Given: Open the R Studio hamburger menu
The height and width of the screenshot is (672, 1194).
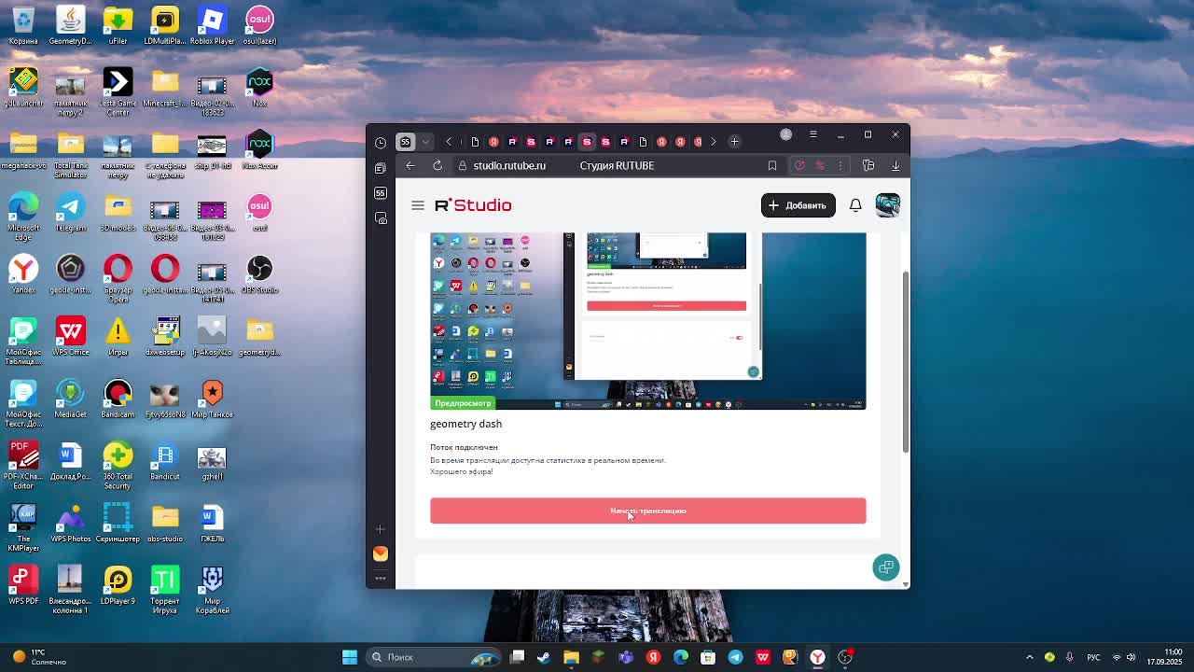Looking at the screenshot, I should [x=418, y=205].
